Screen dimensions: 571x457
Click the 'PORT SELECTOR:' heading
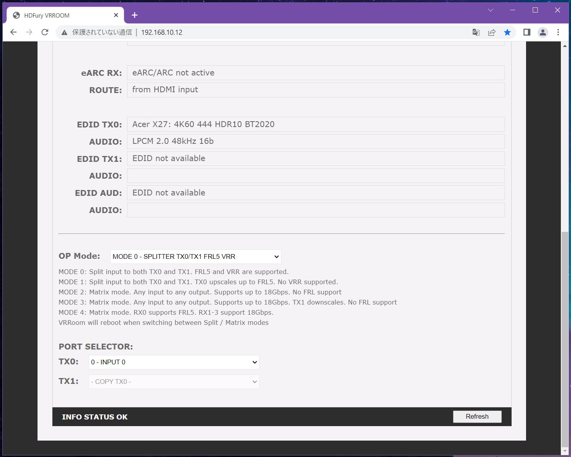point(96,347)
